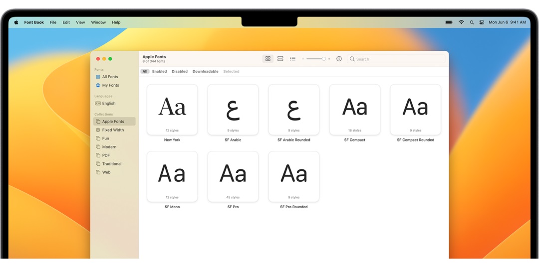Filter by Enabled fonts
Image resolution: width=539 pixels, height=267 pixels.
tap(160, 71)
